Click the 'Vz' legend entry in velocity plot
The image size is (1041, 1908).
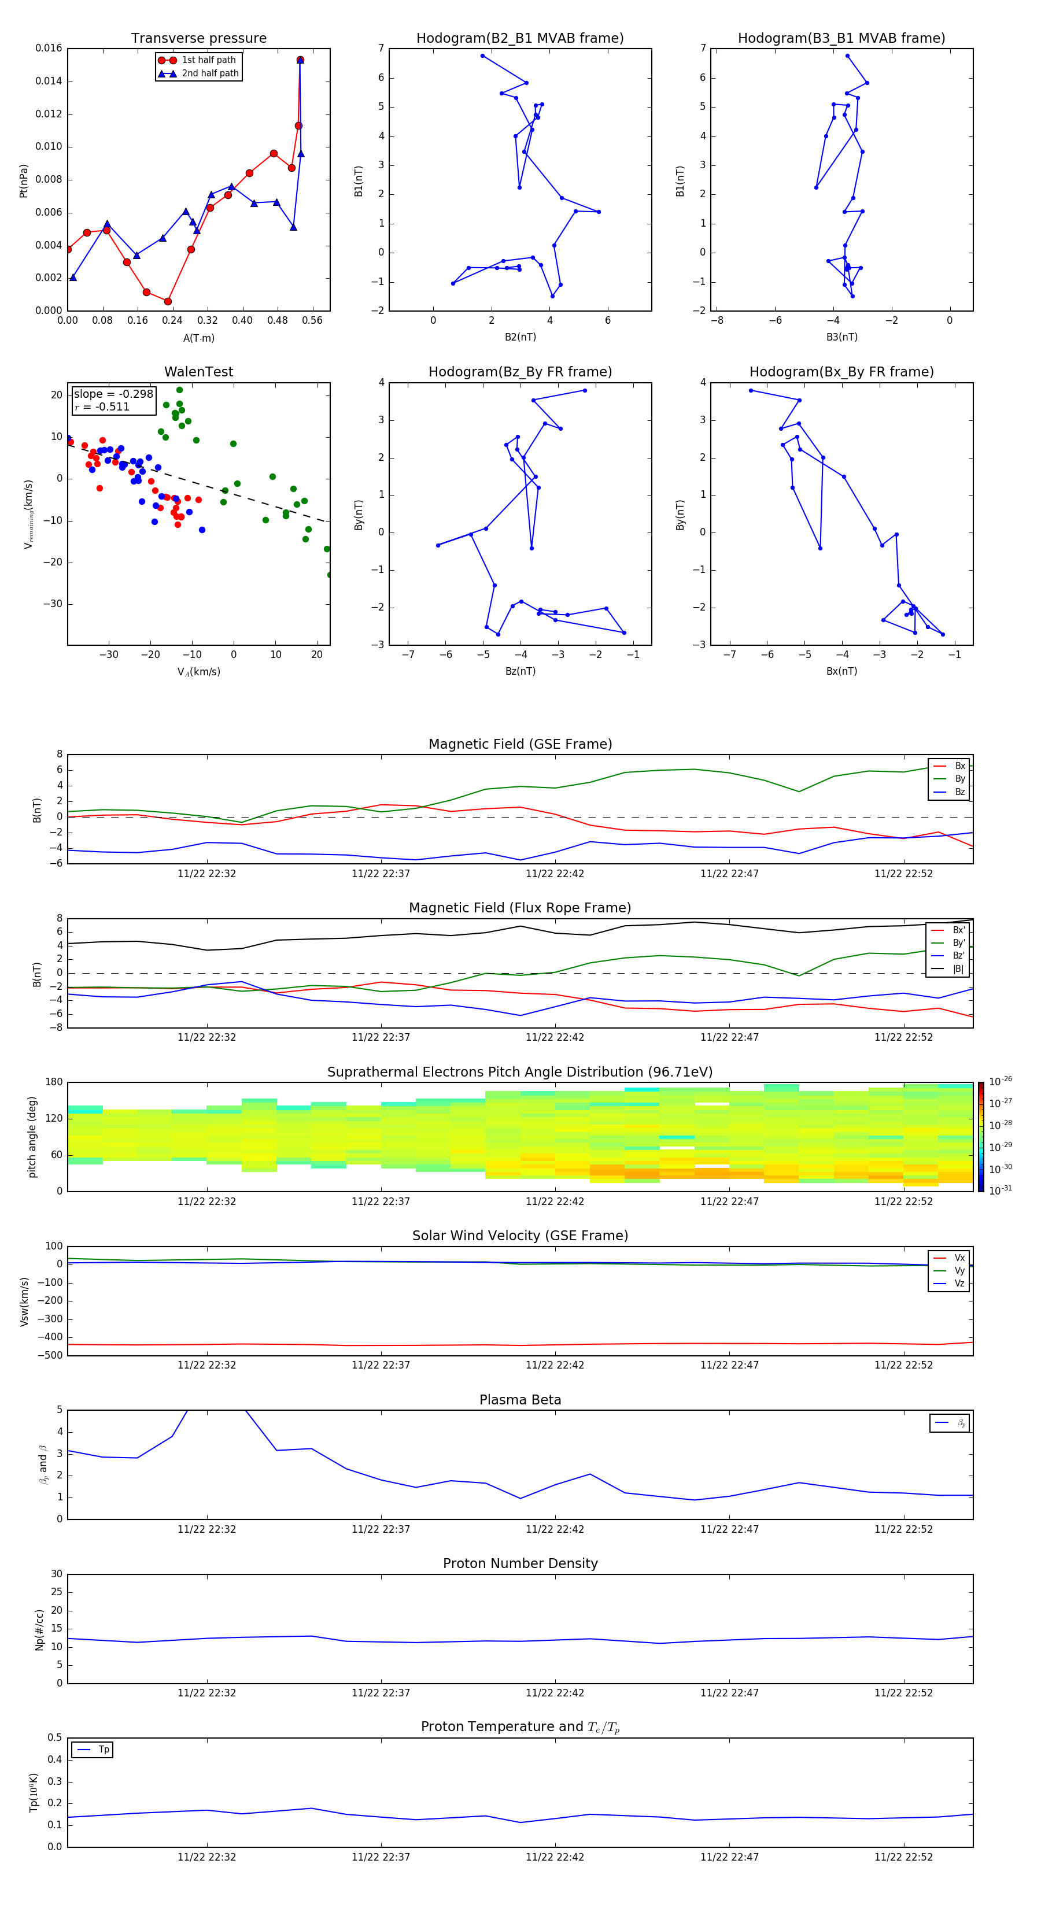tap(949, 1284)
